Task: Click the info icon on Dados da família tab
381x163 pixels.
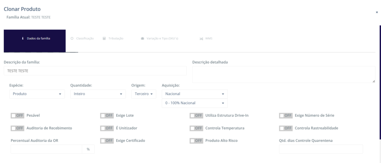Action: click(23, 38)
